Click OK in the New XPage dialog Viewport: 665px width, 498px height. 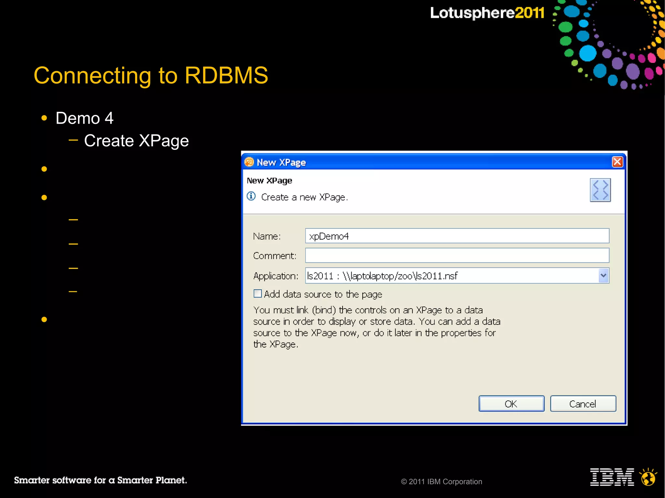coord(511,404)
